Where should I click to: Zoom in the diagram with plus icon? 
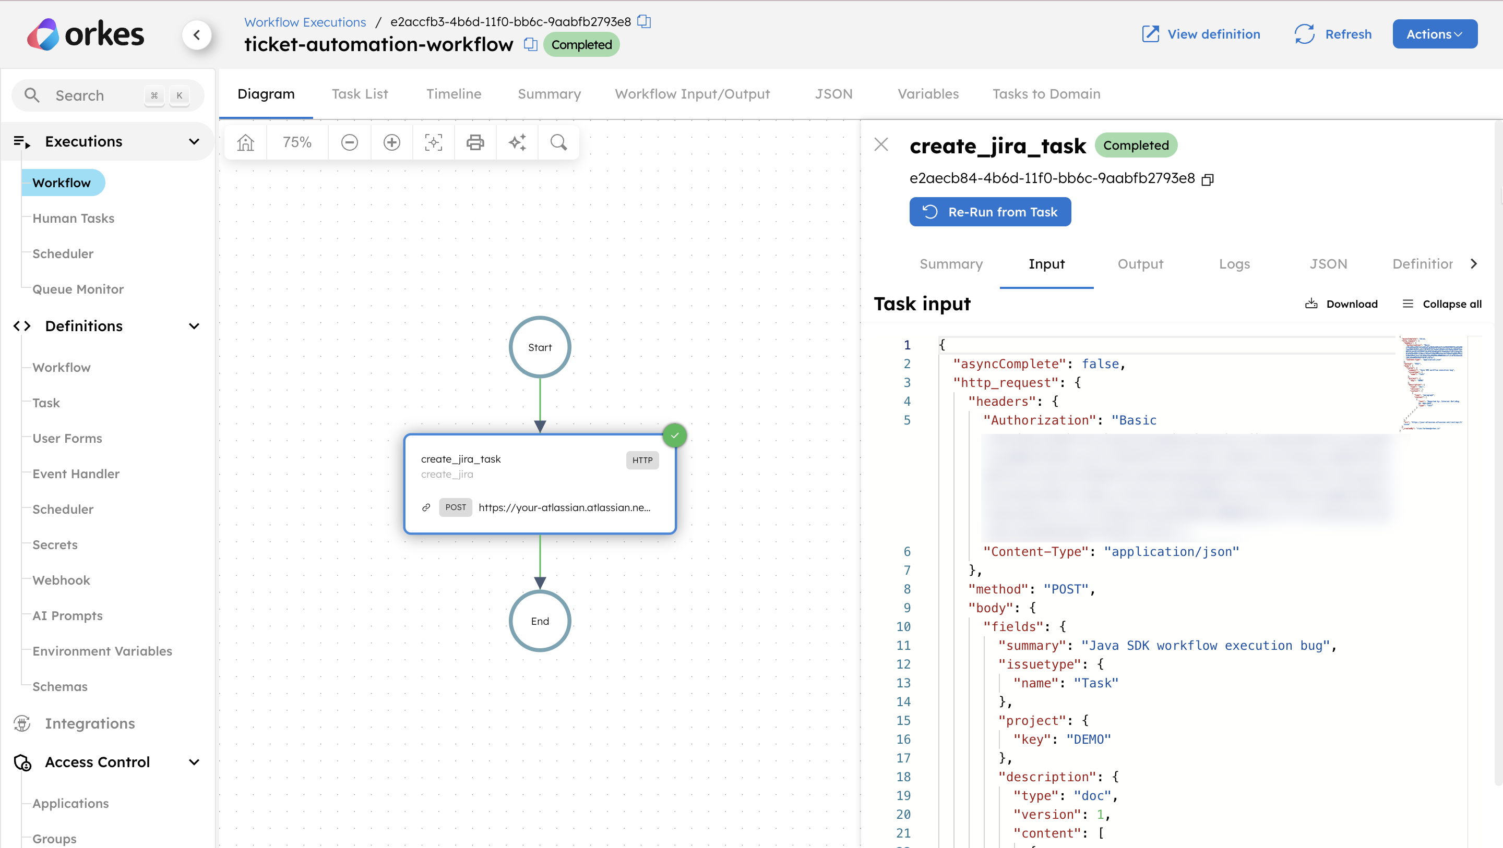(391, 142)
